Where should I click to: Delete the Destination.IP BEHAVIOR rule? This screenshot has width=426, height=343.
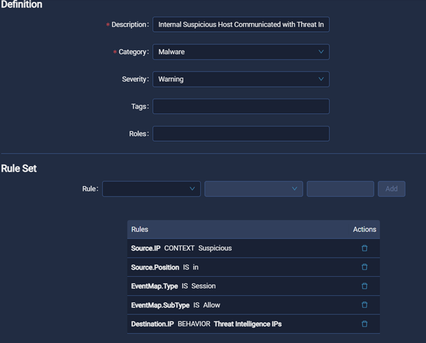point(364,324)
